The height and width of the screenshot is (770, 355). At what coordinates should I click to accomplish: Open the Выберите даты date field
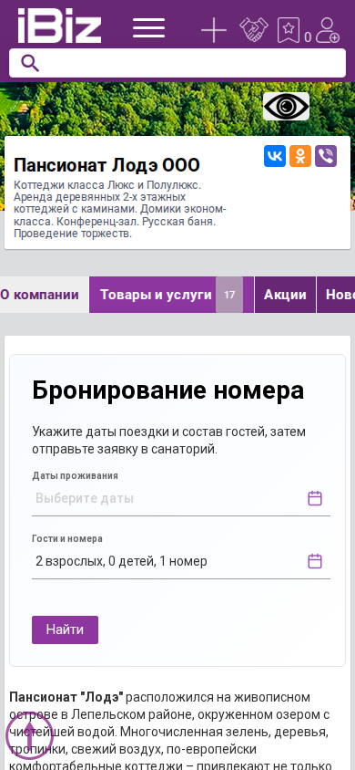point(180,499)
